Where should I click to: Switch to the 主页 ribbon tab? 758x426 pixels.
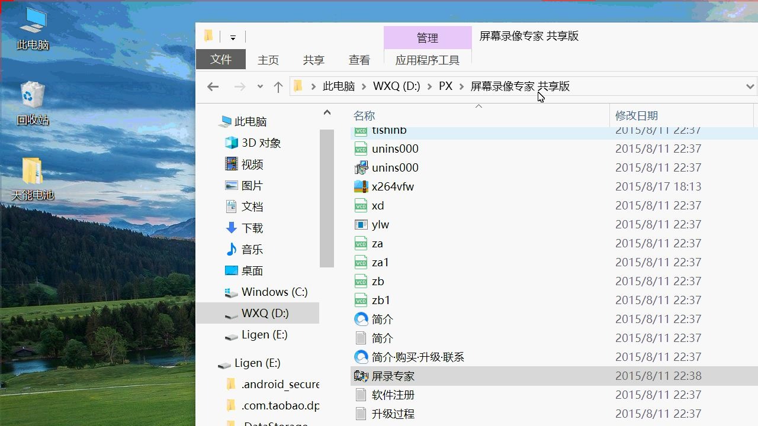(x=268, y=60)
